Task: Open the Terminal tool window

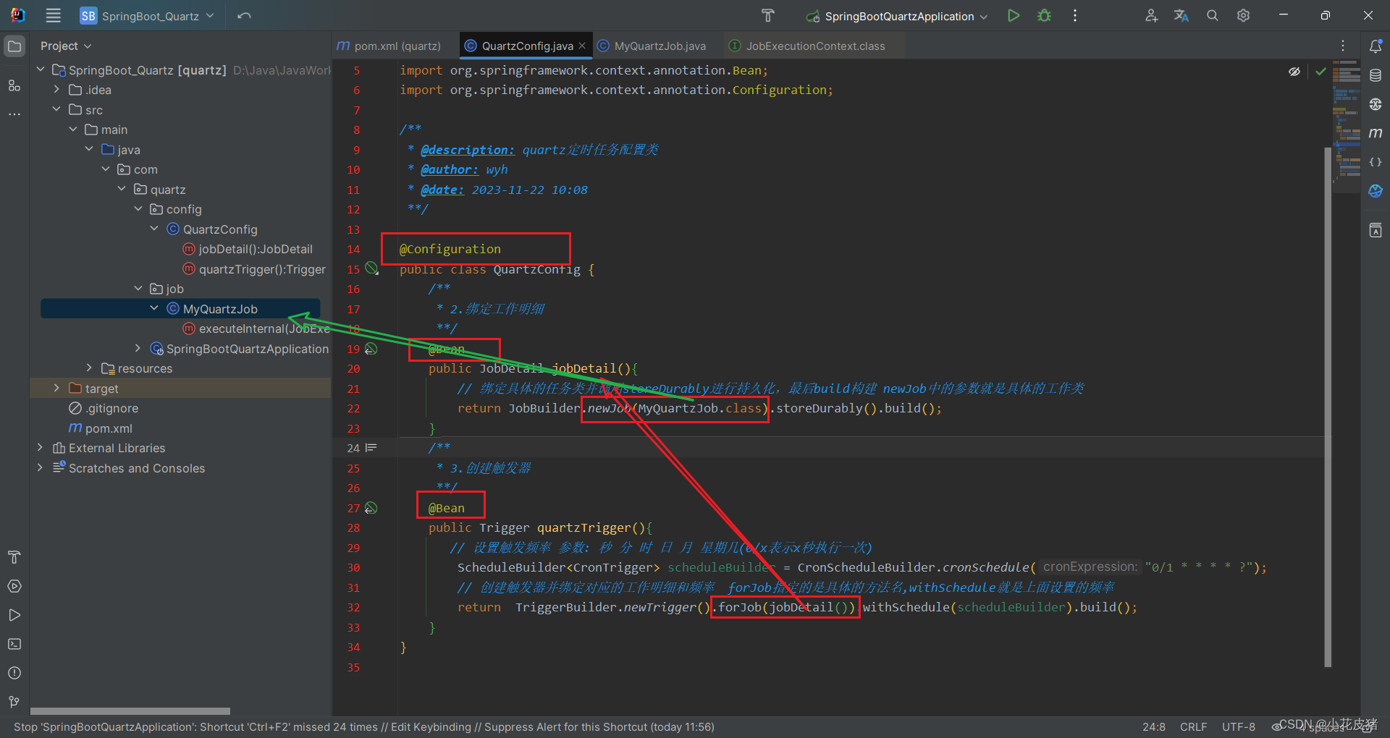Action: 14,644
